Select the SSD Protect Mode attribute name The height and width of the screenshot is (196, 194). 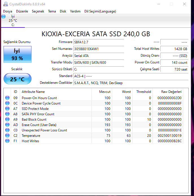point(35,109)
